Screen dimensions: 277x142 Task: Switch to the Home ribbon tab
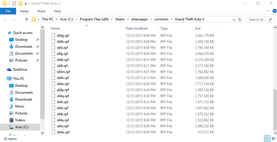pyautogui.click(x=24, y=11)
